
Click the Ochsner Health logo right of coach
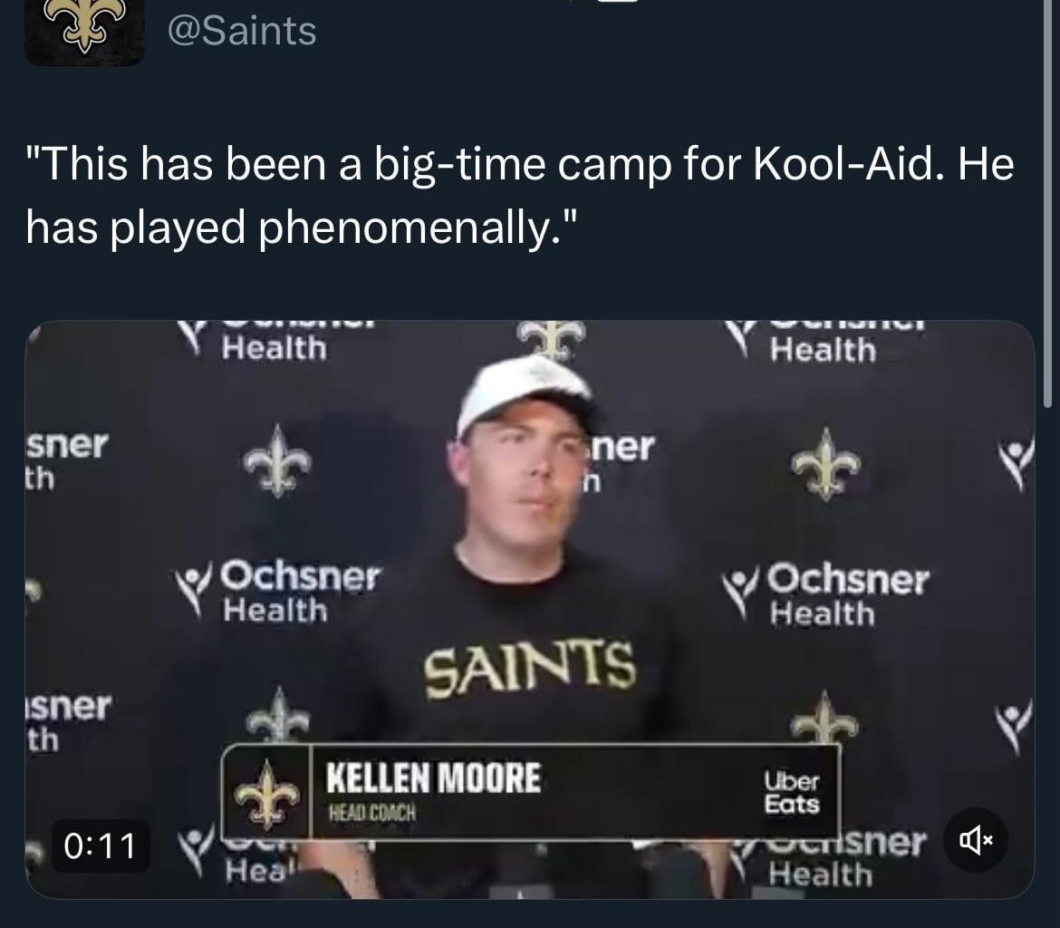[x=825, y=594]
